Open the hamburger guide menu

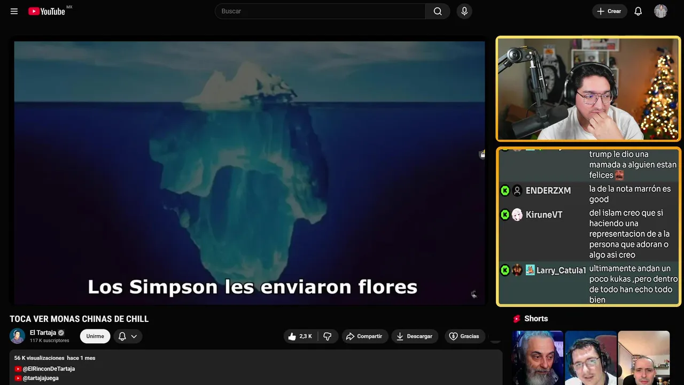(14, 11)
